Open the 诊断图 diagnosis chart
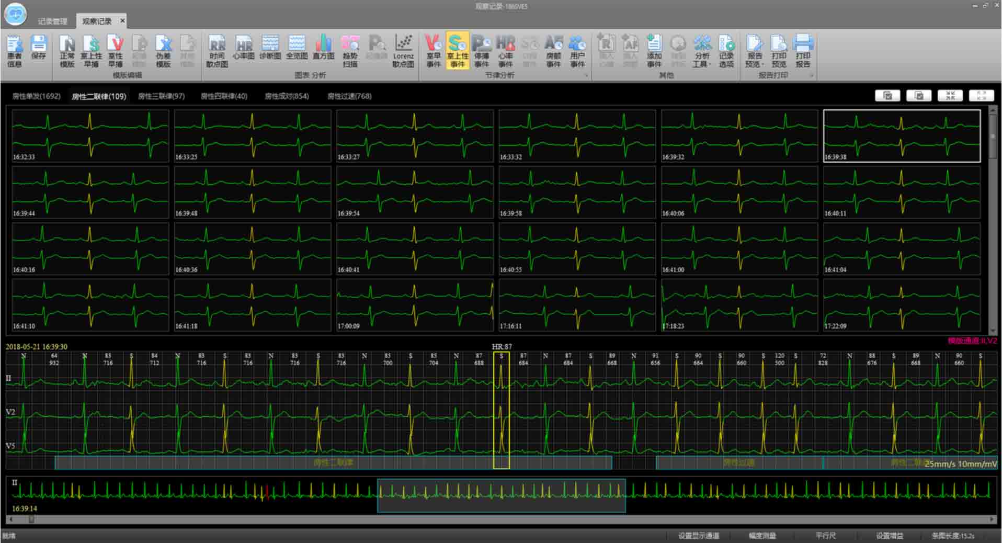1002x543 pixels. [x=270, y=47]
